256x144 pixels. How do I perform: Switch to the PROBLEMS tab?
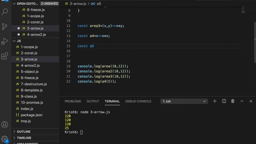(x=73, y=101)
